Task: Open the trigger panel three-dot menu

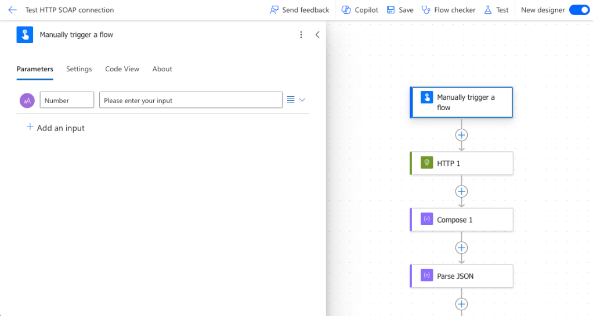Action: (301, 35)
